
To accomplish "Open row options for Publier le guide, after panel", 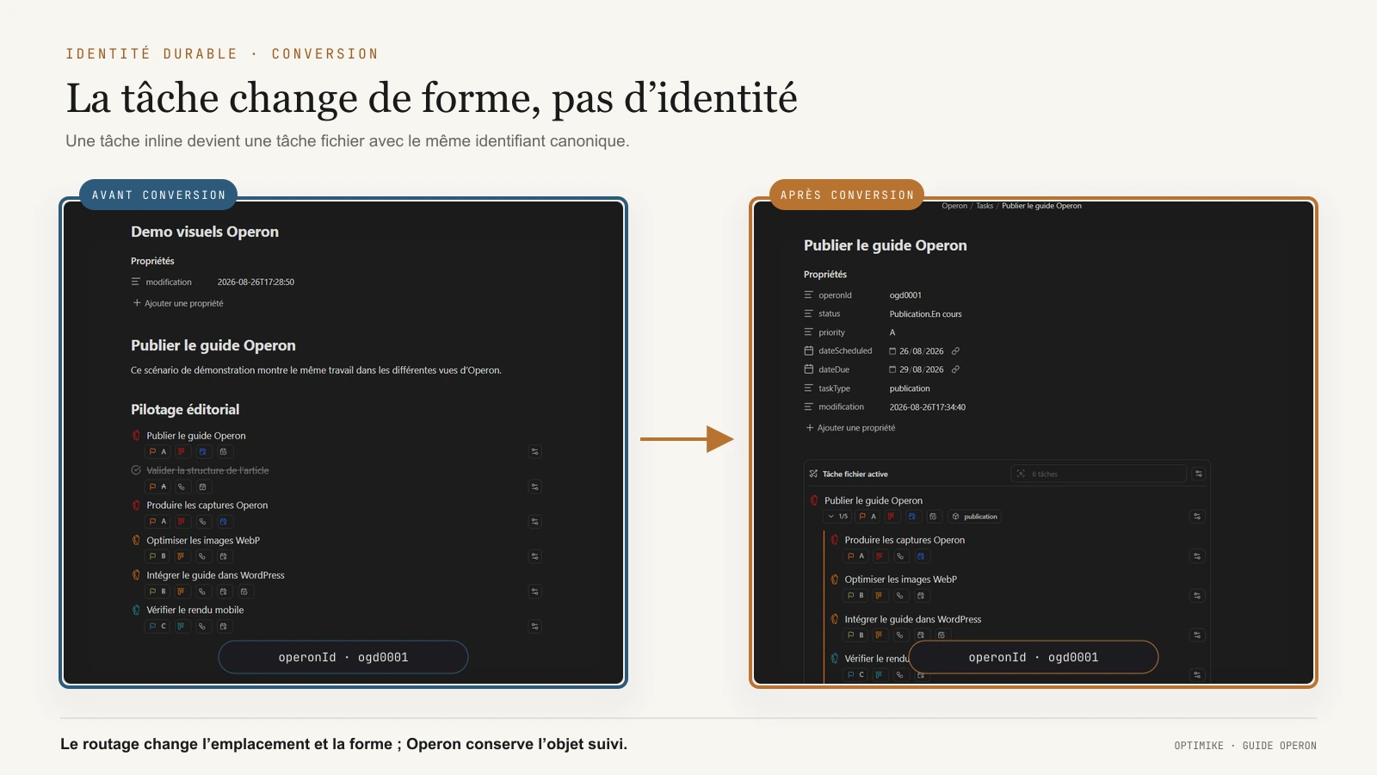I will (1197, 517).
